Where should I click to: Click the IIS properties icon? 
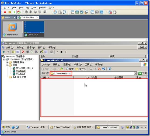click(x=28, y=52)
